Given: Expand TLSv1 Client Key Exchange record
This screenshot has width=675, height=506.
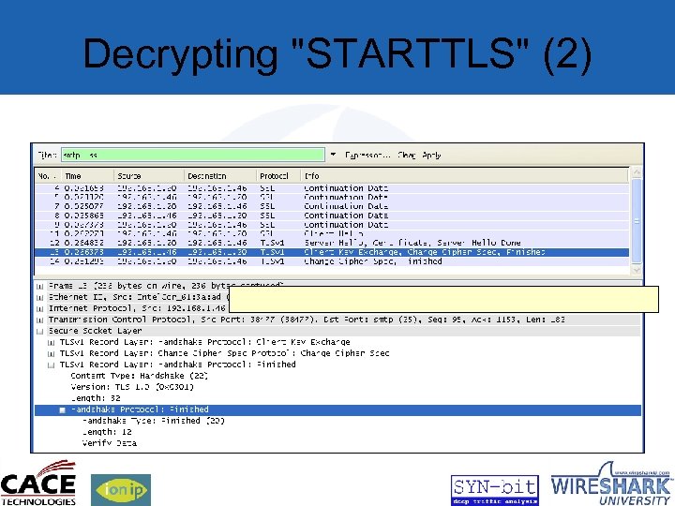Looking at the screenshot, I should 52,343.
